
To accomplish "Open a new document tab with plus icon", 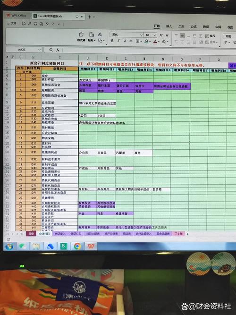I will click(x=89, y=17).
